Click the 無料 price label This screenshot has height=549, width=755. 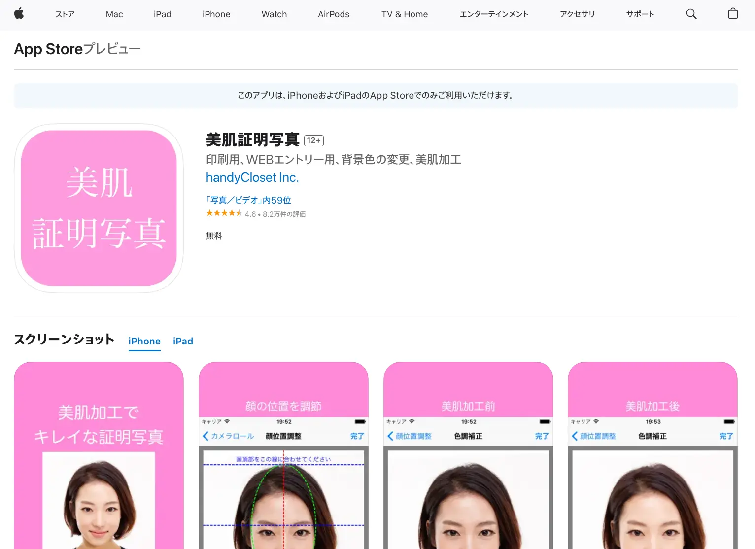click(214, 236)
